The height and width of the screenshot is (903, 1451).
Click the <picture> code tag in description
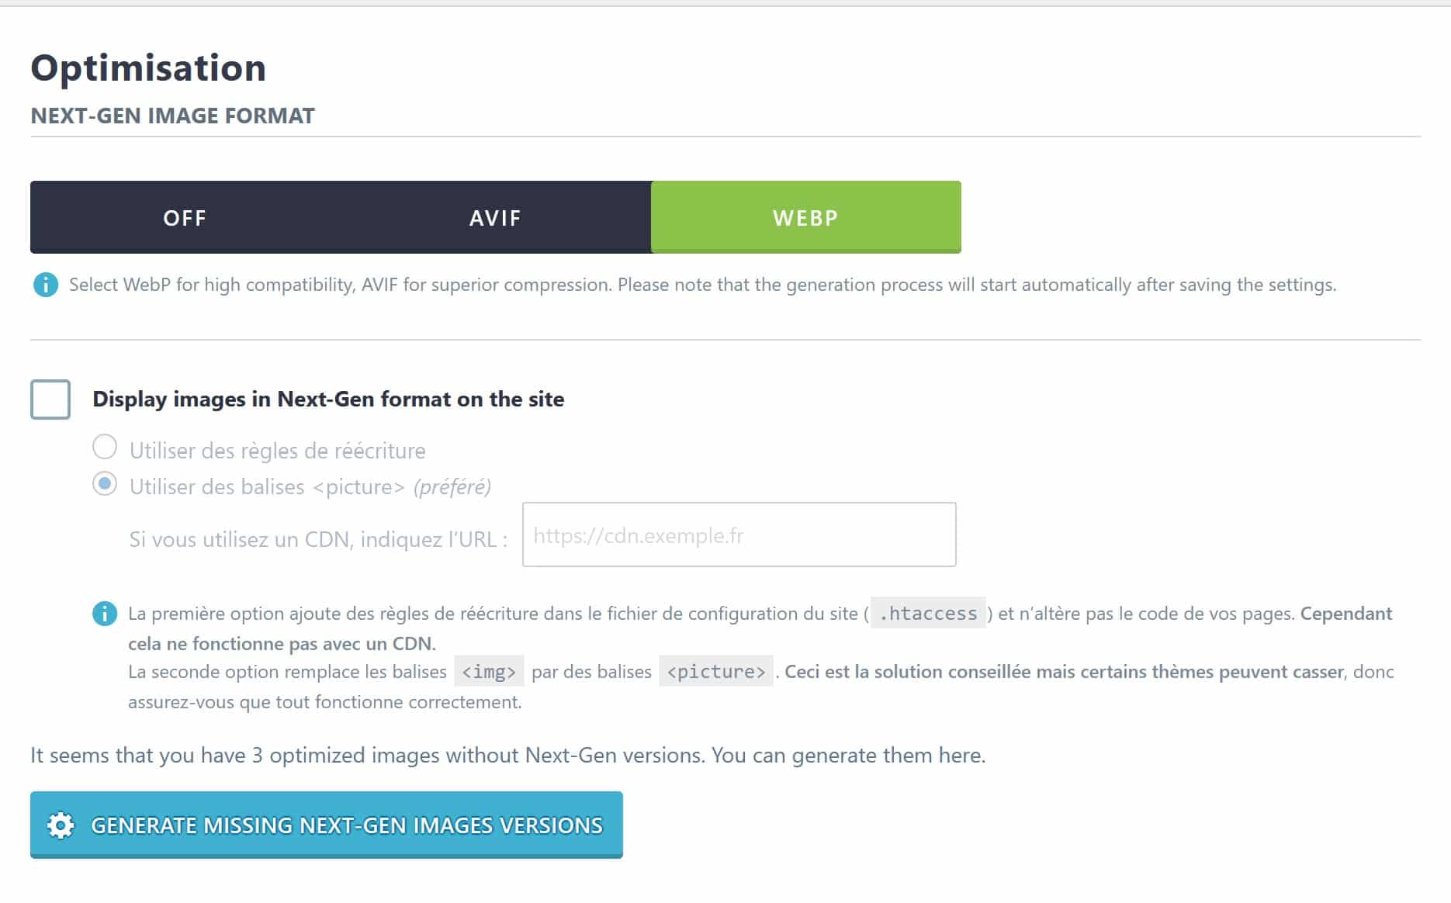click(x=715, y=671)
